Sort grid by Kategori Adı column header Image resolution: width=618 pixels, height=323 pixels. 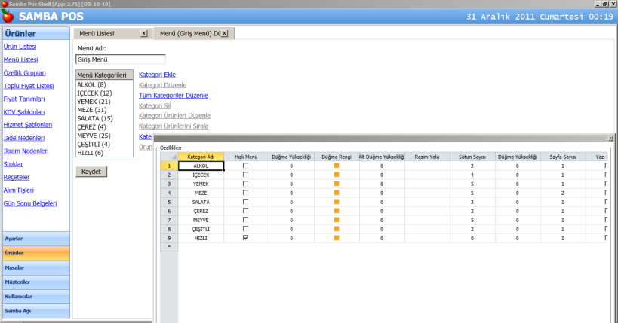click(201, 156)
